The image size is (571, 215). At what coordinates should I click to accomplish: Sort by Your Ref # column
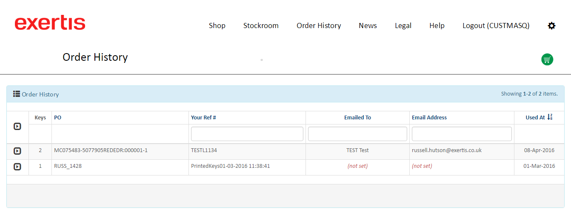(203, 118)
